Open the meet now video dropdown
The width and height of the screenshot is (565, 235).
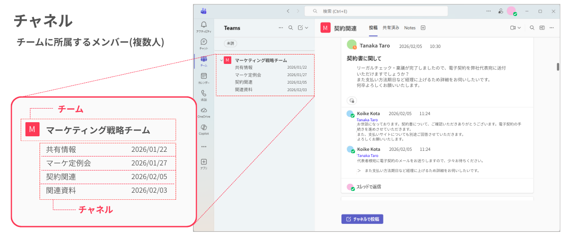point(515,28)
